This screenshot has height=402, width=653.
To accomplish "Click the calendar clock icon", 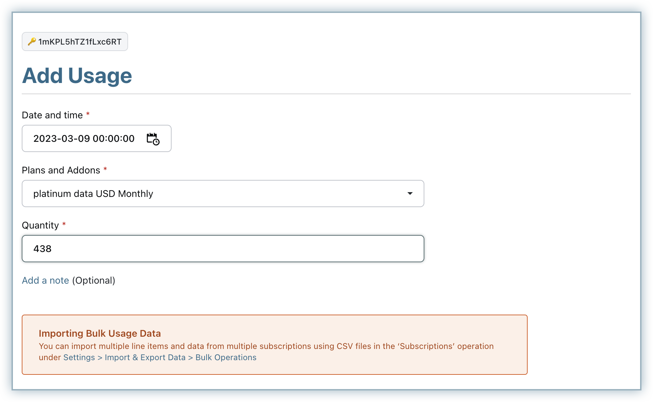I will coord(153,139).
